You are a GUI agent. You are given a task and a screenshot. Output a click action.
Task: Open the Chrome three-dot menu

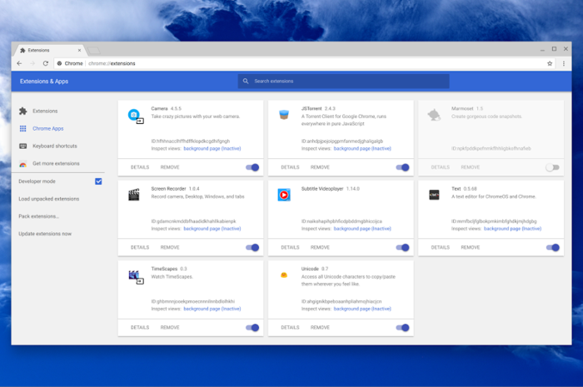click(563, 63)
